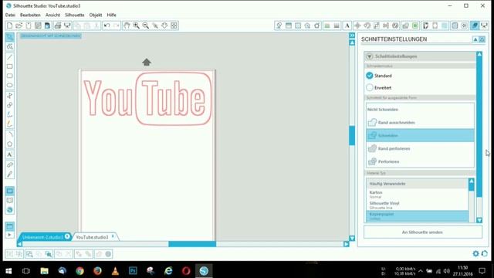
Task: Open the Hilfe menu
Action: [111, 15]
